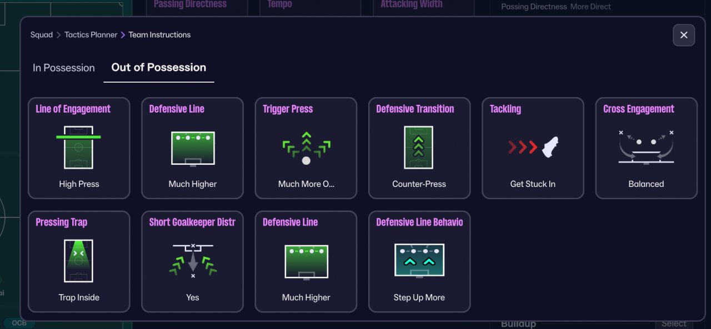Open the top-row Defensive Line icon

click(x=193, y=148)
